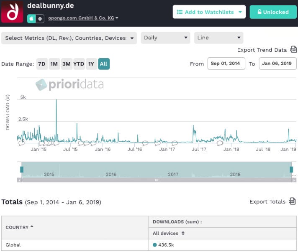The image size is (298, 252).
Task: Select the Apple iOS platform icon
Action: [31, 18]
